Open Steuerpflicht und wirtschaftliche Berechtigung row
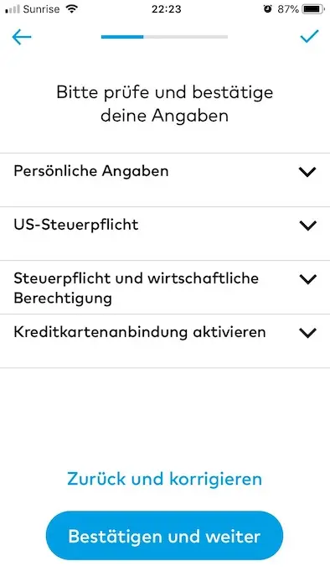330x587 pixels. 165,287
